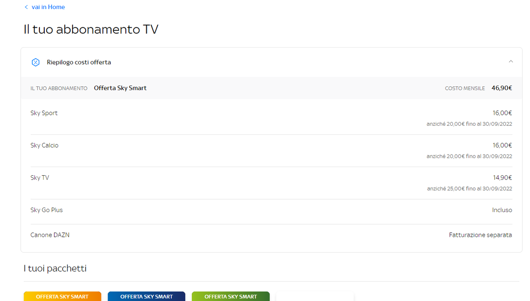This screenshot has height=301, width=530.
Task: Select the 'Offerta Sky Smart' subscription name
Action: click(120, 88)
